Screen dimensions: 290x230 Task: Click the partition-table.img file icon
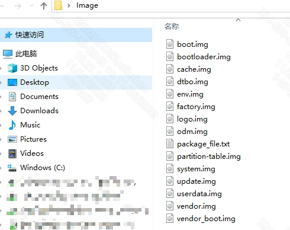[170, 156]
